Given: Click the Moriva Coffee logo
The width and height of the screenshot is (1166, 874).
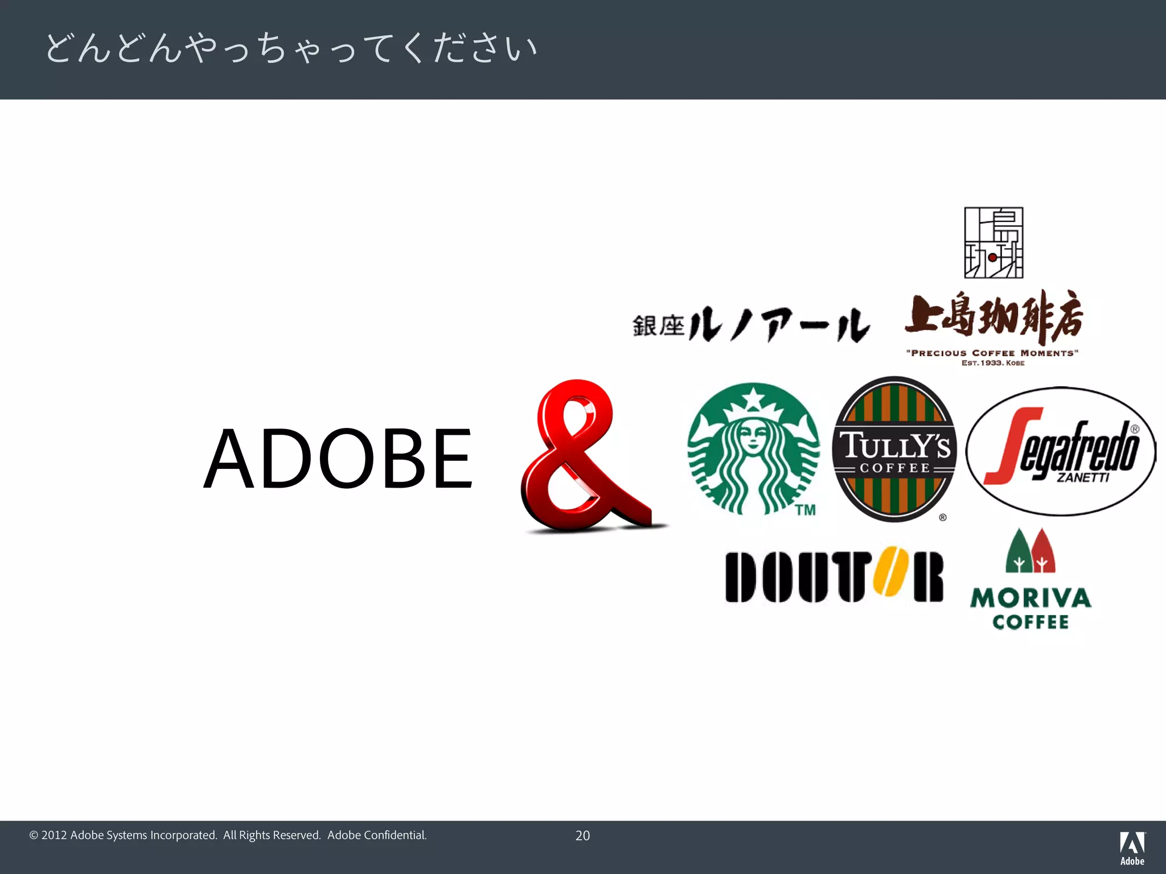Looking at the screenshot, I should click(x=1030, y=579).
